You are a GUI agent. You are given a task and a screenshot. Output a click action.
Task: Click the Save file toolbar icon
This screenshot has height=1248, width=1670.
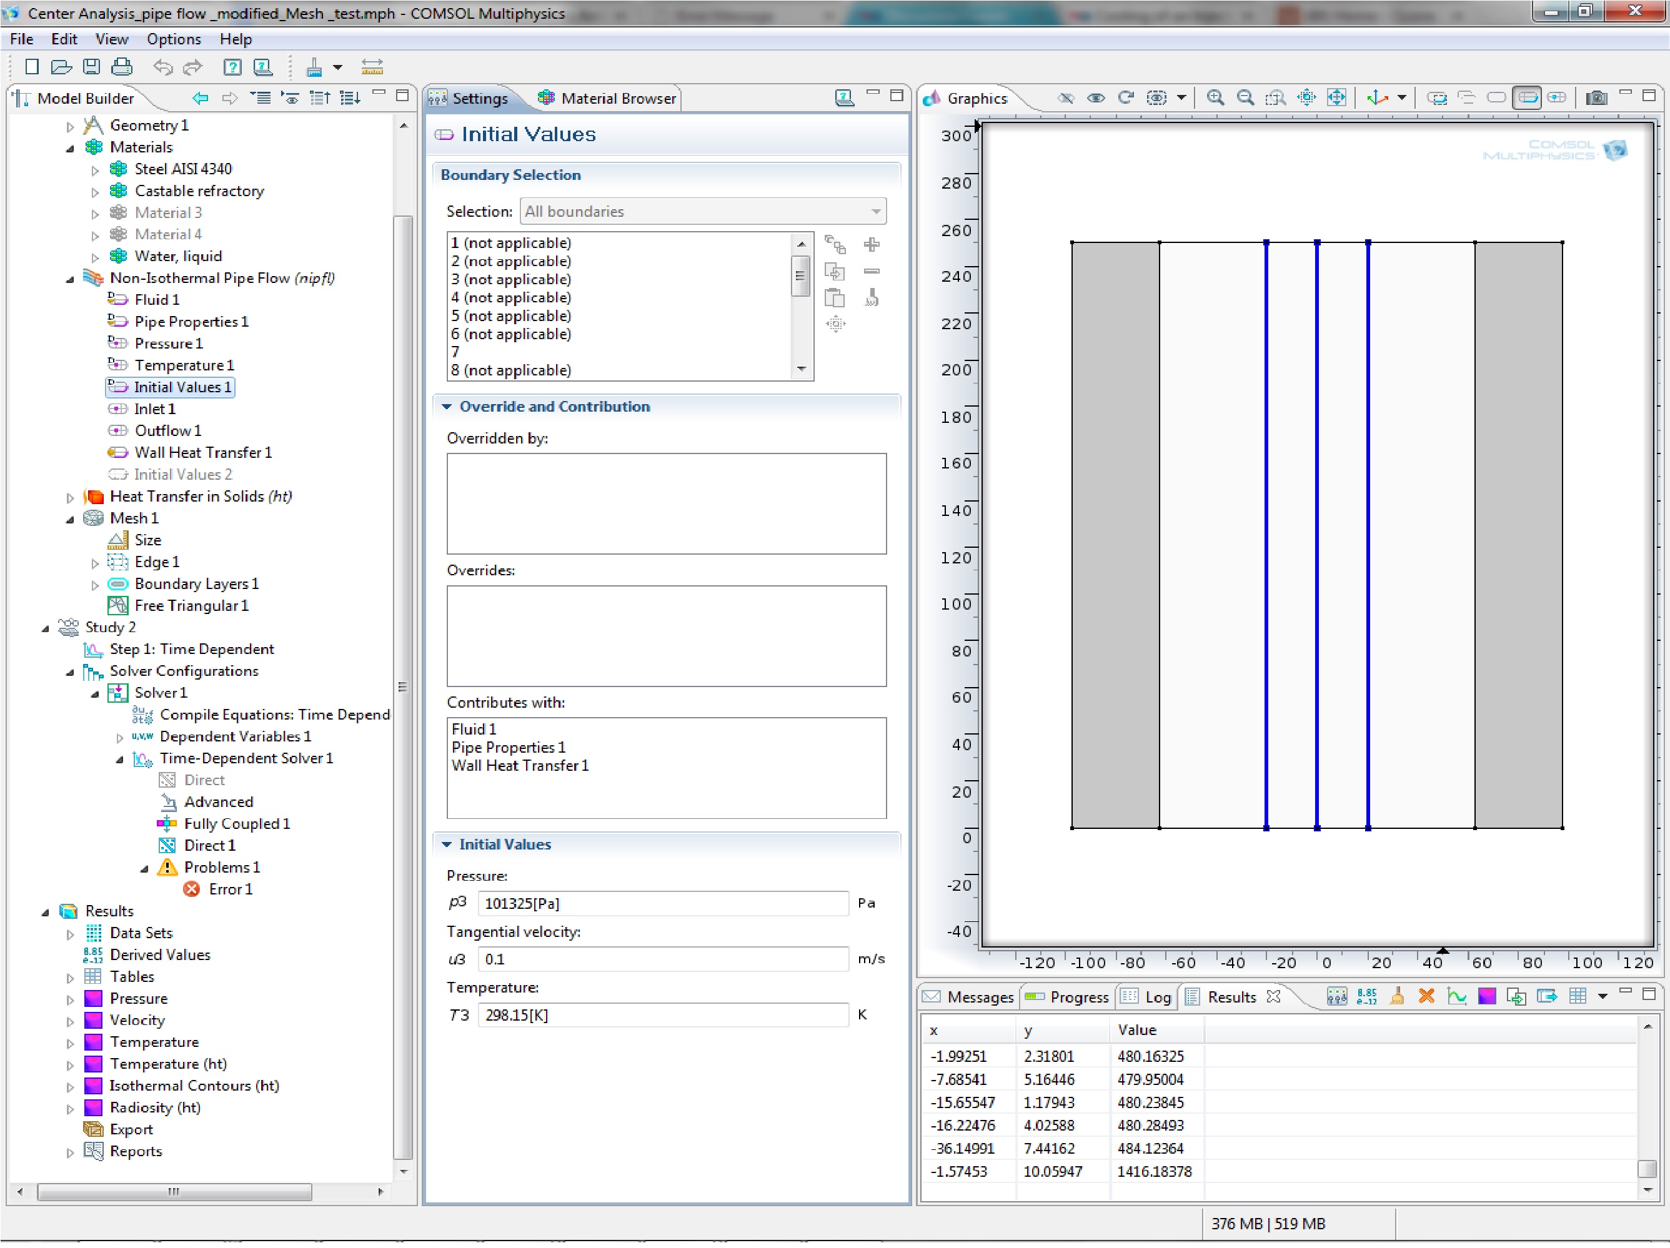tap(91, 67)
